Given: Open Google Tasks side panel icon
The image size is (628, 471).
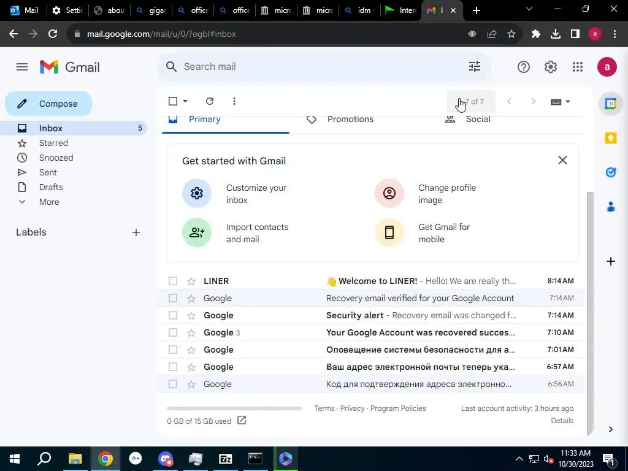Looking at the screenshot, I should tap(610, 172).
